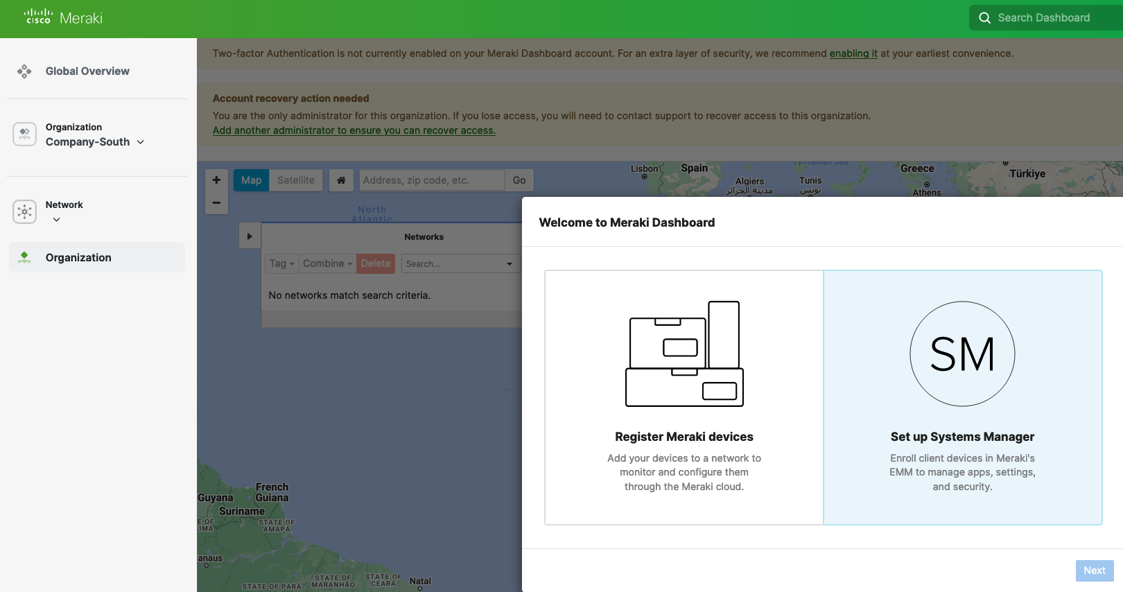Zoom out on the map with minus
Viewport: 1123px width, 592px height.
(216, 203)
